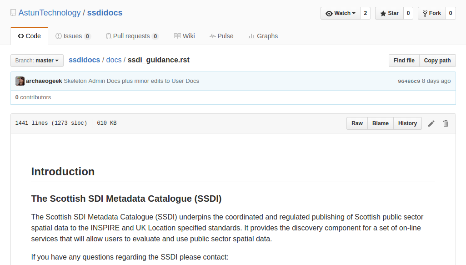This screenshot has height=265, width=466.
Task: Open the Watch dropdown button
Action: coord(340,13)
